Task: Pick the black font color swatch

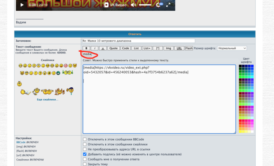Action: tap(240, 66)
